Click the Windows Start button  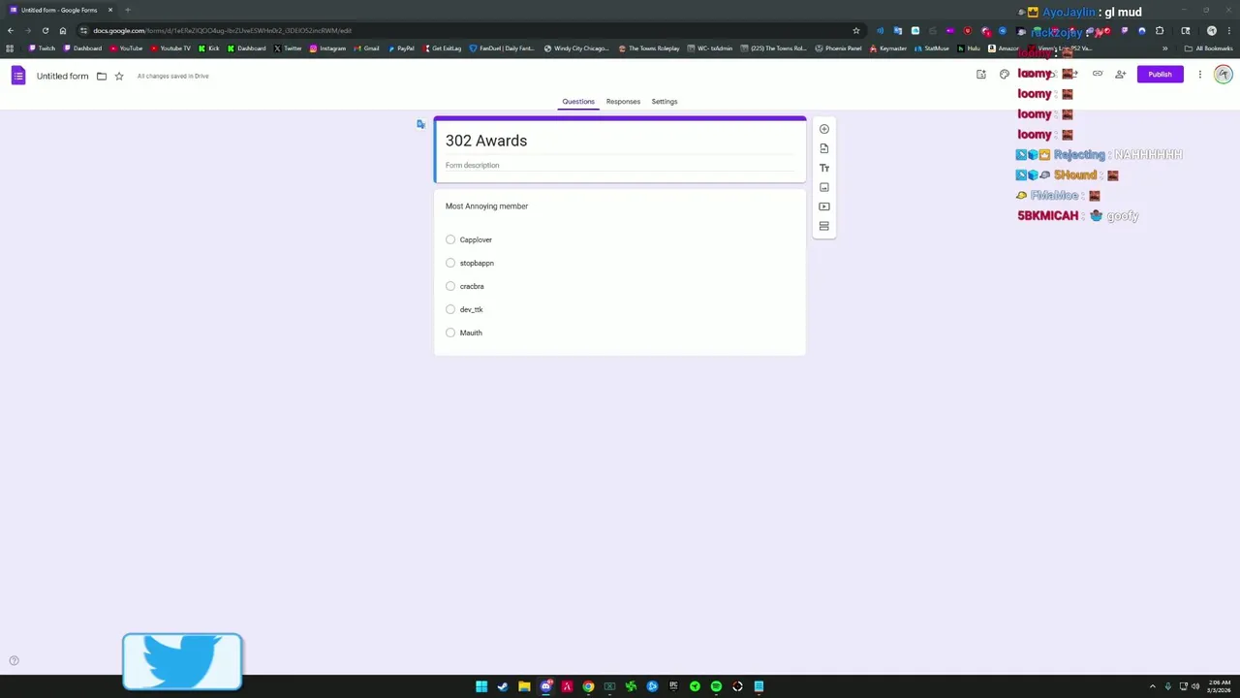click(481, 686)
